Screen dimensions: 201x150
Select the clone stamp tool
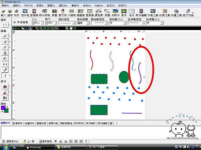tap(5, 53)
